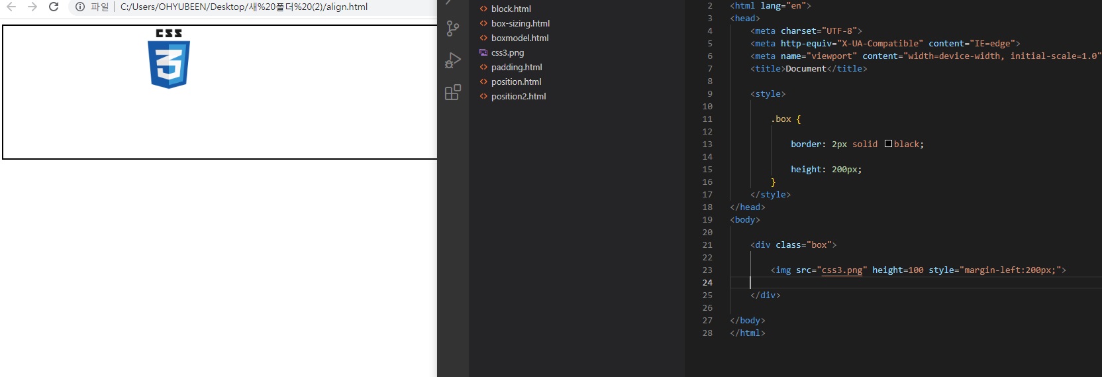Click the <div class="box"> opening tag
Viewport: 1102px width, 377px height.
793,244
